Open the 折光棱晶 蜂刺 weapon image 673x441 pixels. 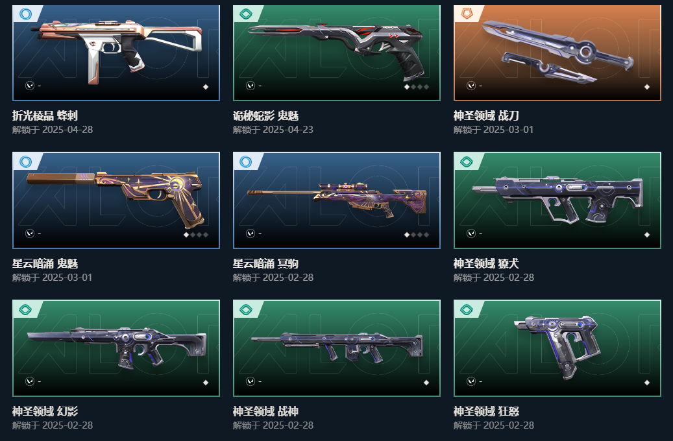pyautogui.click(x=116, y=51)
